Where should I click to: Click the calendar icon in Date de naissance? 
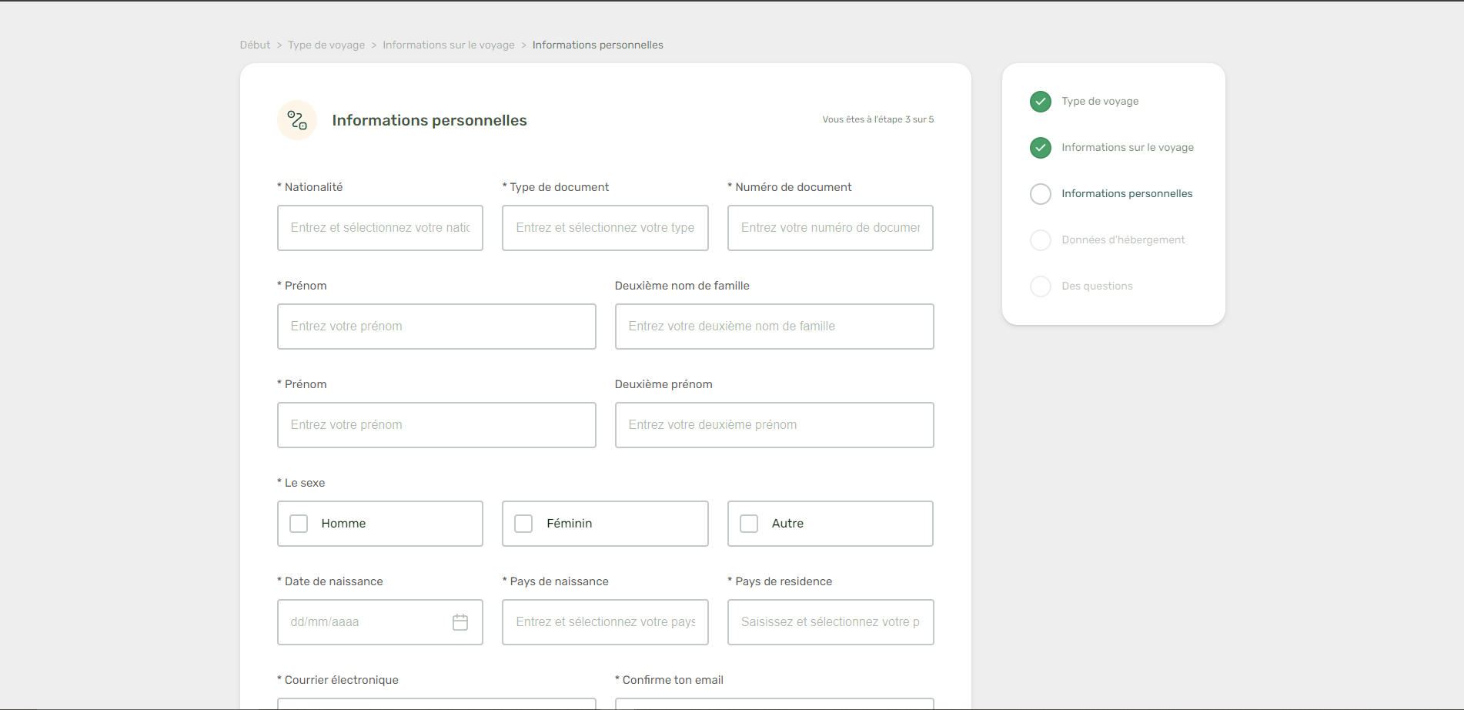point(460,622)
